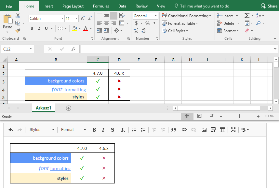Viewport: 279px width, 188px height.
Task: Click the Link chain icon in editor
Action: (x=184, y=130)
